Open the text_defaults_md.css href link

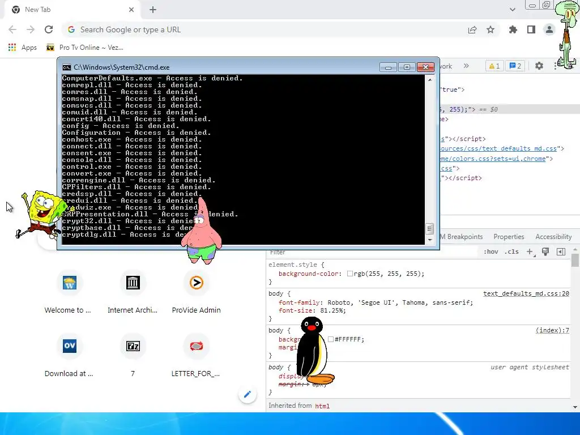point(498,148)
